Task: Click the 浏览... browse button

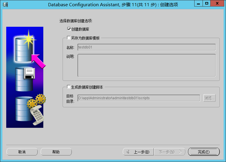Action: pos(209,98)
